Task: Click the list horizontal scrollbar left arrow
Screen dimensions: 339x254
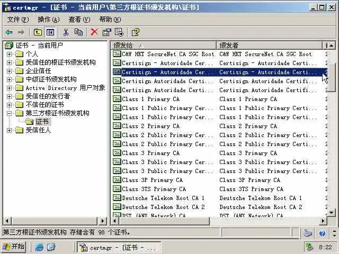Action: click(115, 221)
